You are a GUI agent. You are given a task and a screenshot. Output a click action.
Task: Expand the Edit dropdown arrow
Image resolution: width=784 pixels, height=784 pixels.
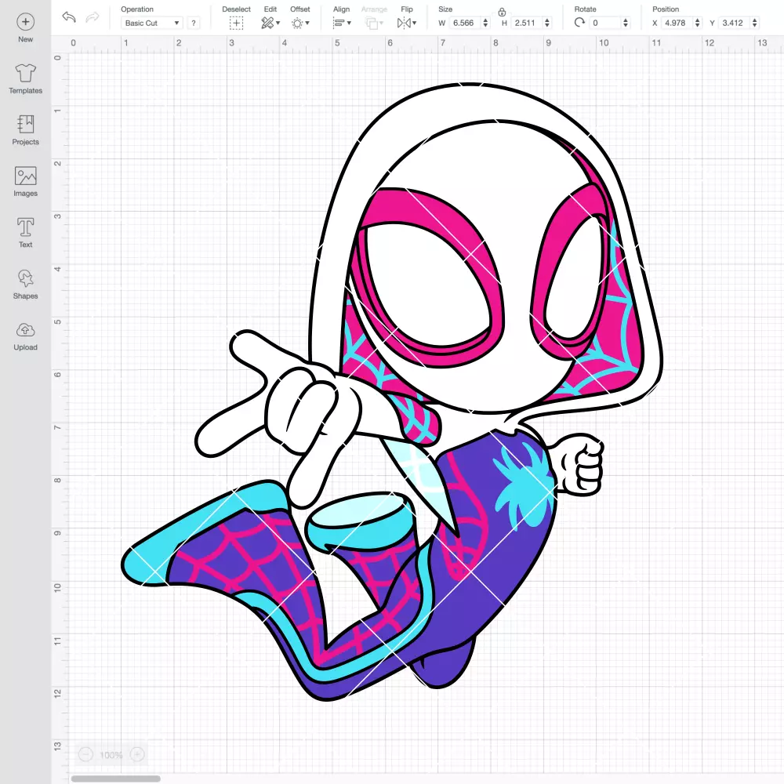pos(278,23)
